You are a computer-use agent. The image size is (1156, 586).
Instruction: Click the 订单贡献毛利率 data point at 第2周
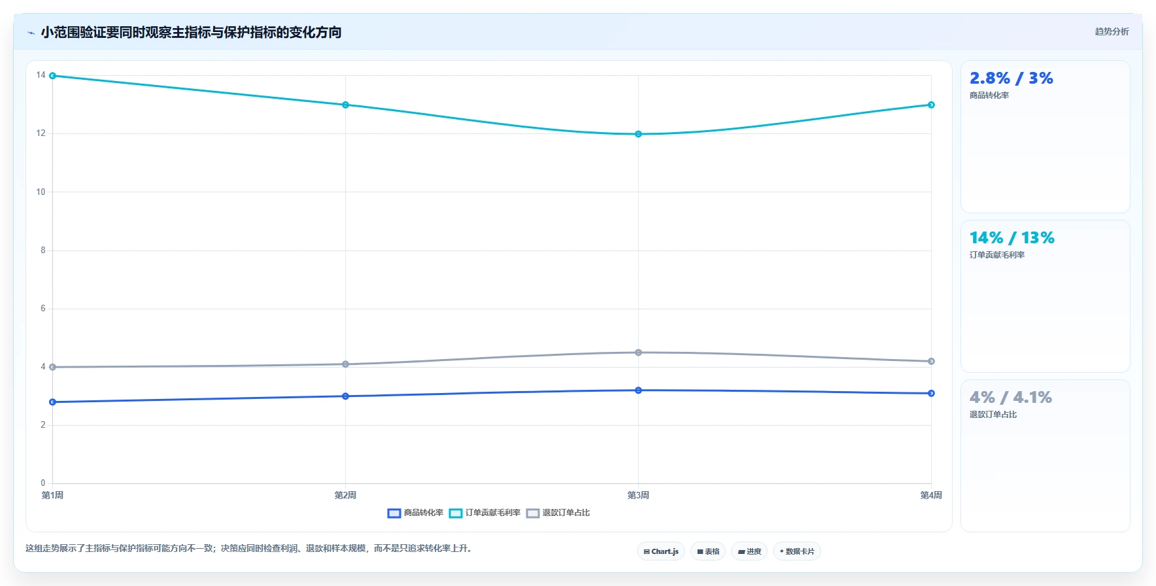pyautogui.click(x=345, y=105)
